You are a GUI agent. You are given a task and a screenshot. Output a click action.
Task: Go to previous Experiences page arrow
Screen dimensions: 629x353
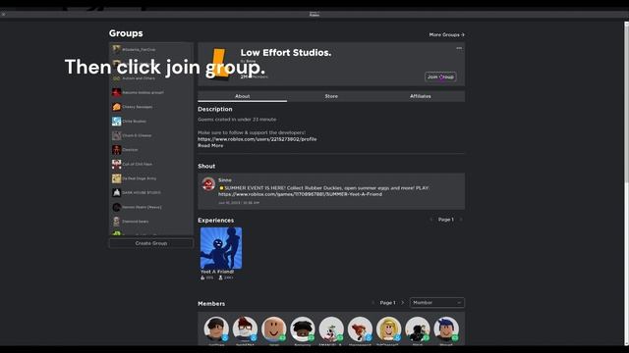coord(431,220)
